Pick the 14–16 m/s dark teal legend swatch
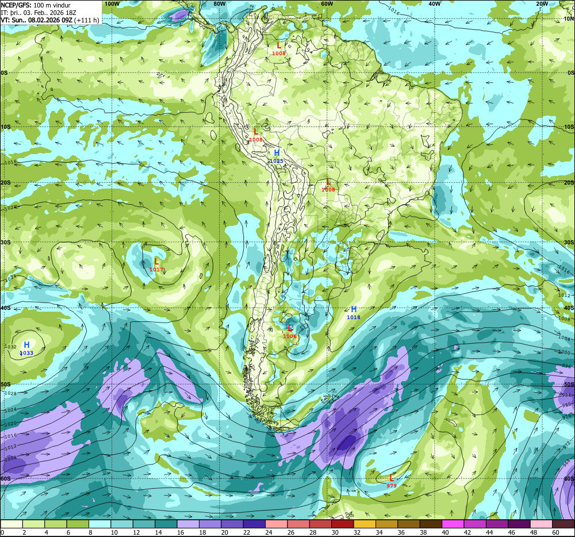 [166, 523]
